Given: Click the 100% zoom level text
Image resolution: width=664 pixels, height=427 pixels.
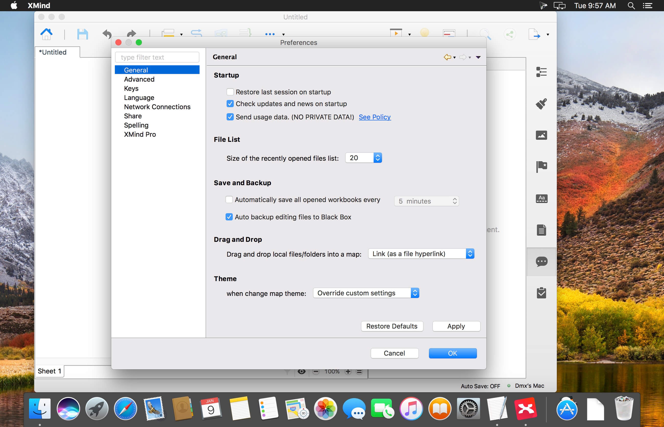Looking at the screenshot, I should coord(332,372).
